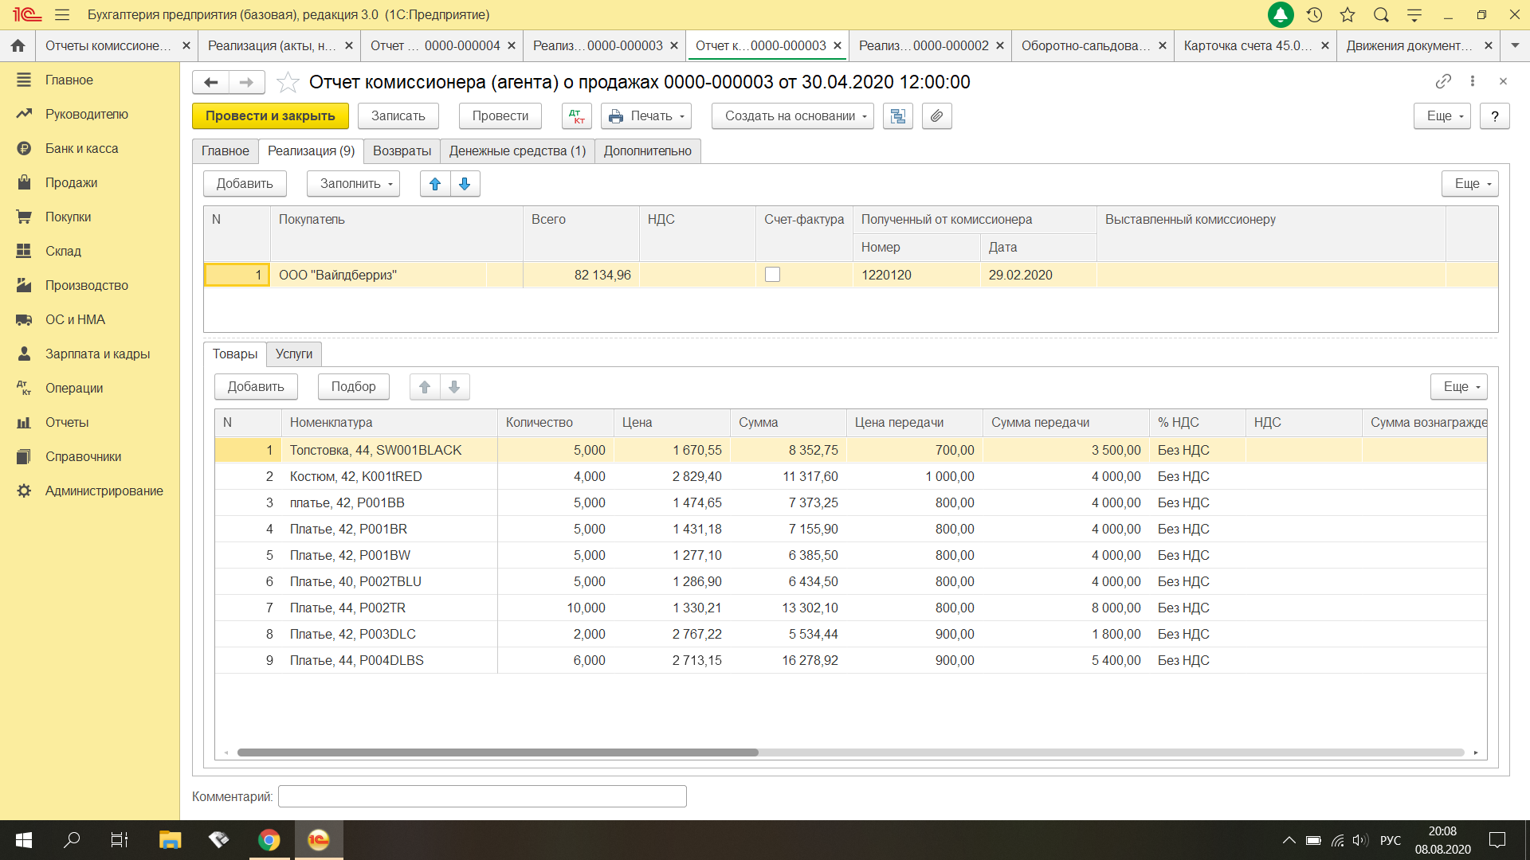This screenshot has width=1530, height=860.
Task: Open File Explorer from taskbar
Action: pos(171,840)
